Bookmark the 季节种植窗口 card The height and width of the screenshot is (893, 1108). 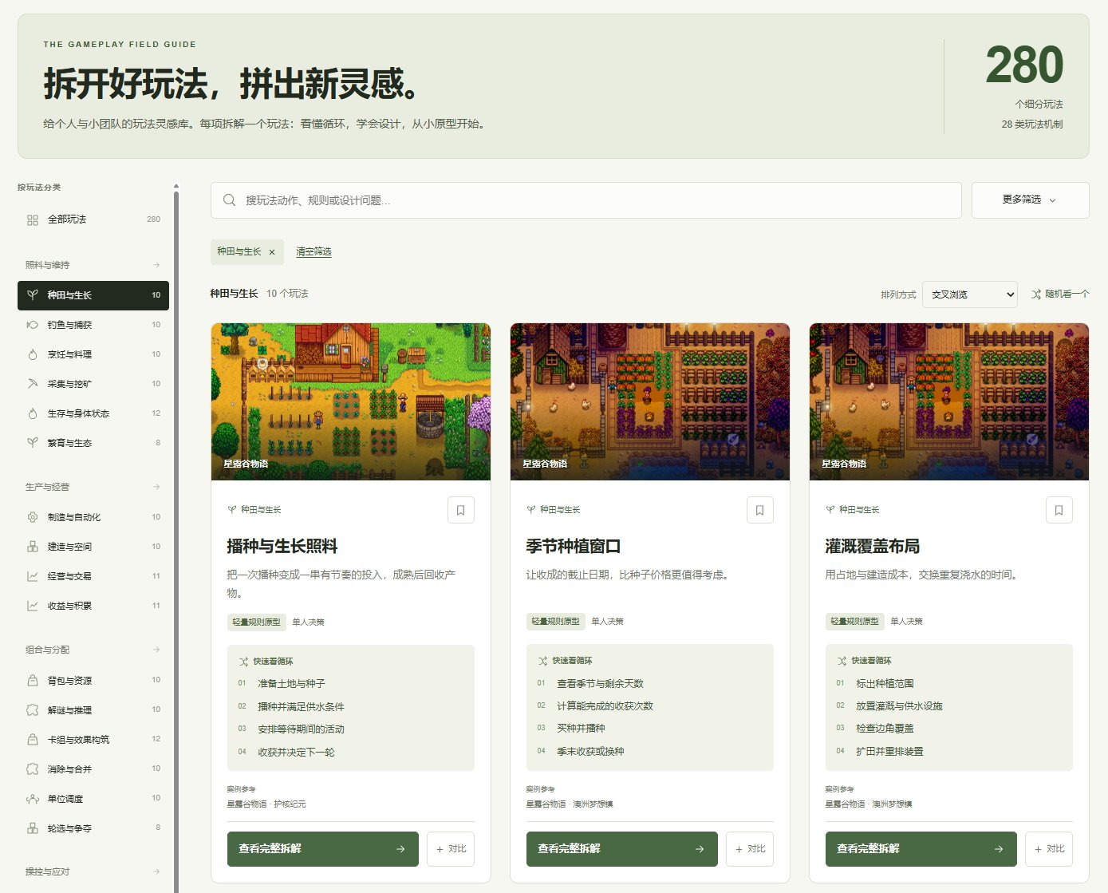760,510
